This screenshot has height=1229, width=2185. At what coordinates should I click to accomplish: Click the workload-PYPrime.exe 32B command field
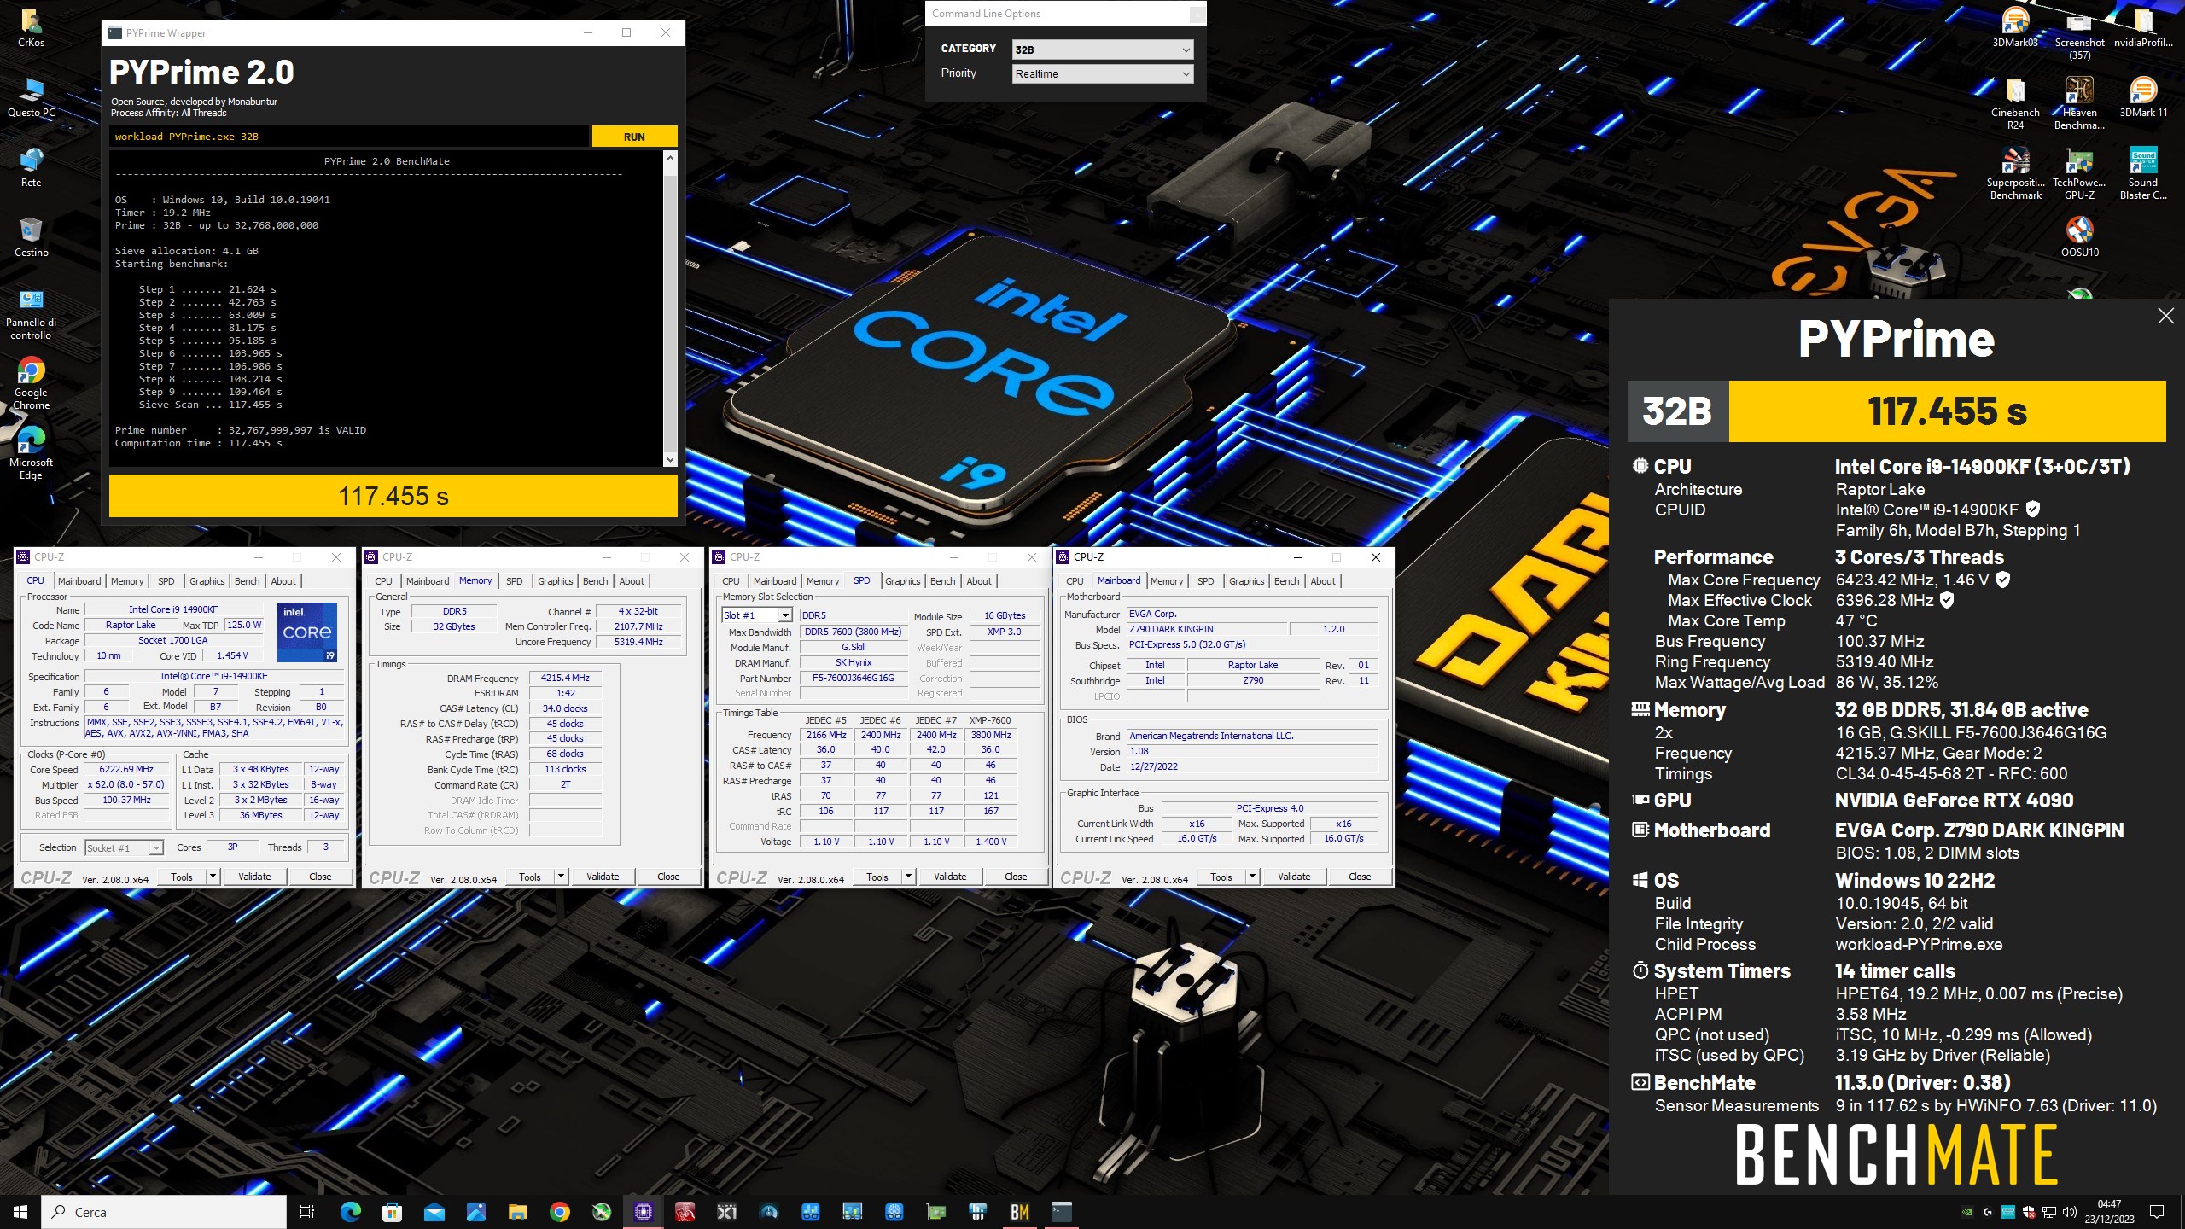(349, 137)
